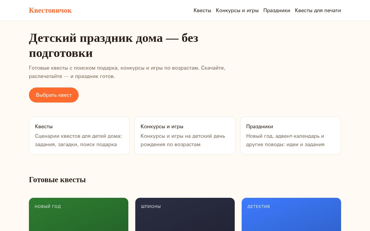Viewport: 370px width, 231px height.
Task: Open the Праздники category card
Action: [x=291, y=135]
